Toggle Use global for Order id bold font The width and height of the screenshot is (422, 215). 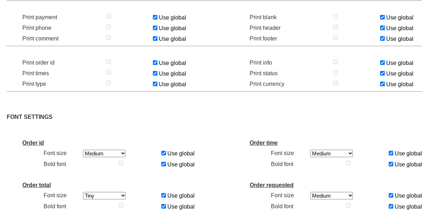point(163,164)
